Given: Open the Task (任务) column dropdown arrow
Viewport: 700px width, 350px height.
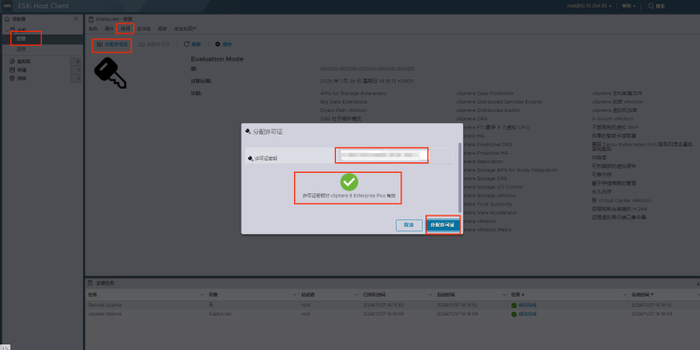Looking at the screenshot, I should click(x=203, y=295).
